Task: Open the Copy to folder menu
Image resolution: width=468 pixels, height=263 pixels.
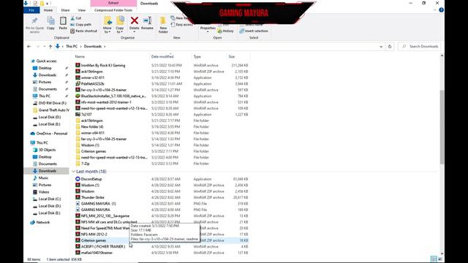Action: (120, 24)
